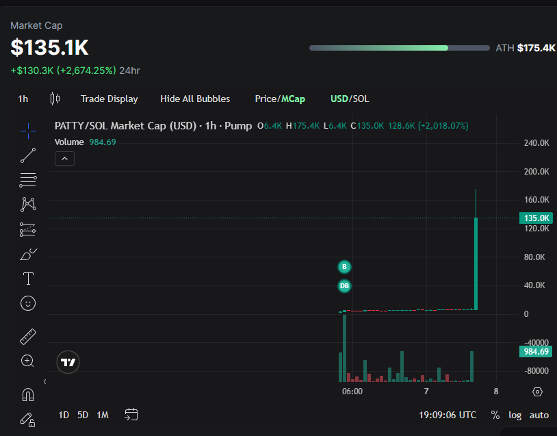Open candlestick chart style selector
The image size is (557, 436).
[x=55, y=99]
